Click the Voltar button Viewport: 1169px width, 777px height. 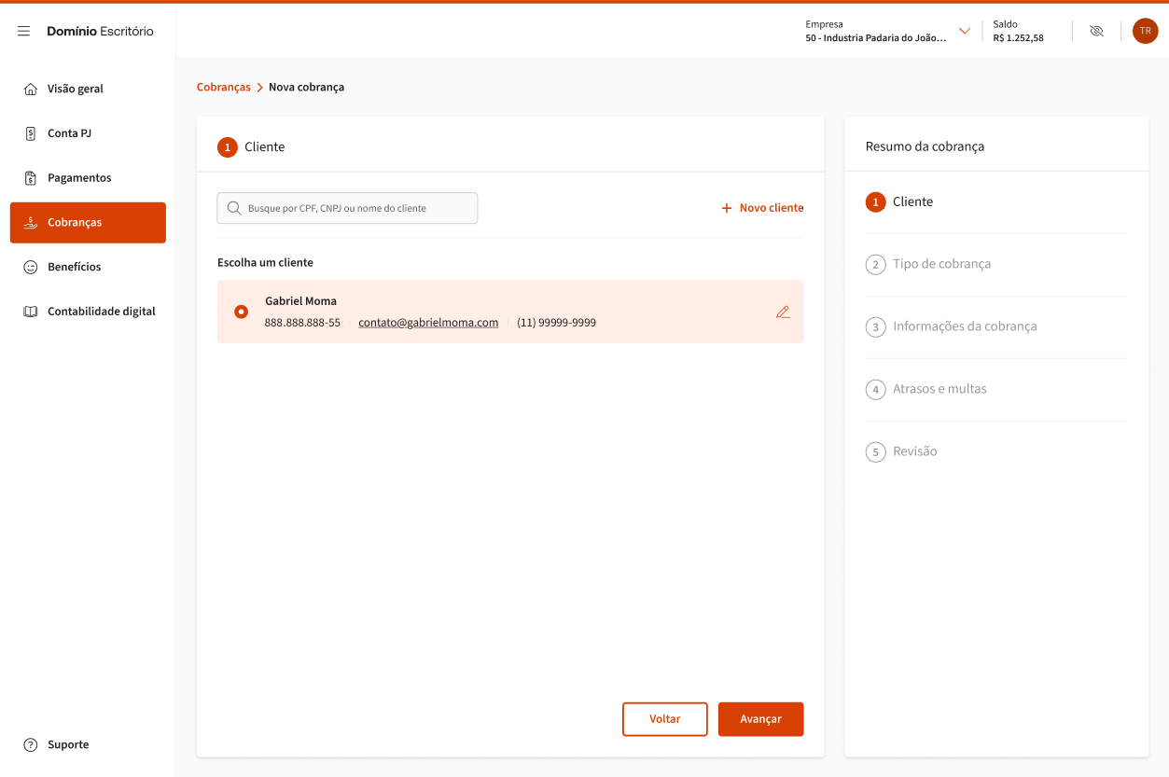tap(665, 719)
